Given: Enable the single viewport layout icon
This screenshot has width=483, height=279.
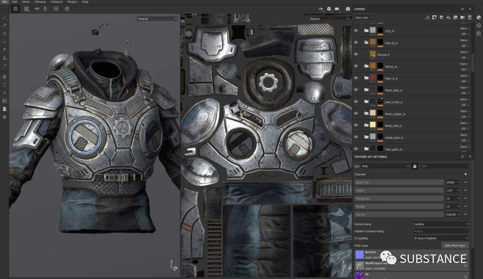Looking at the screenshot, I should pos(16,9).
